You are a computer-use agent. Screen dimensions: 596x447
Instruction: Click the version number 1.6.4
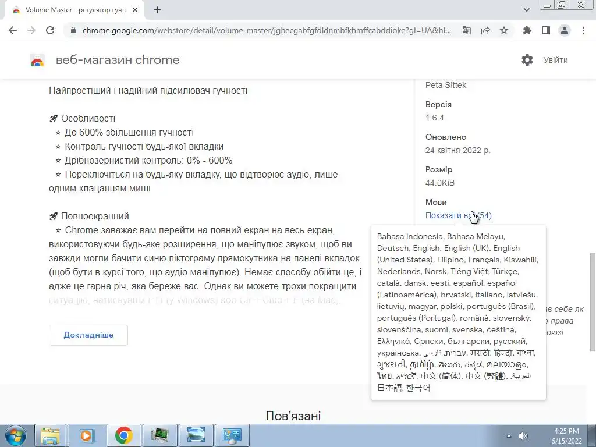[x=434, y=118]
